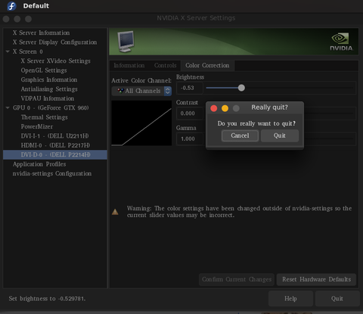The width and height of the screenshot is (363, 314).
Task: Click the Default workspace label
Action: click(36, 6)
